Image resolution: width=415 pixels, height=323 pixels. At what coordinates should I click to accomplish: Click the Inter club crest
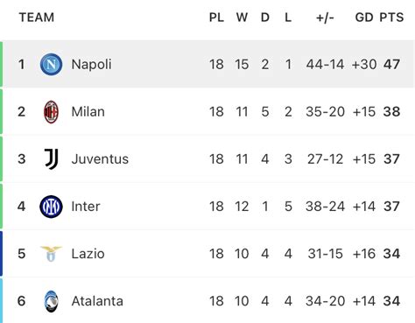click(51, 207)
